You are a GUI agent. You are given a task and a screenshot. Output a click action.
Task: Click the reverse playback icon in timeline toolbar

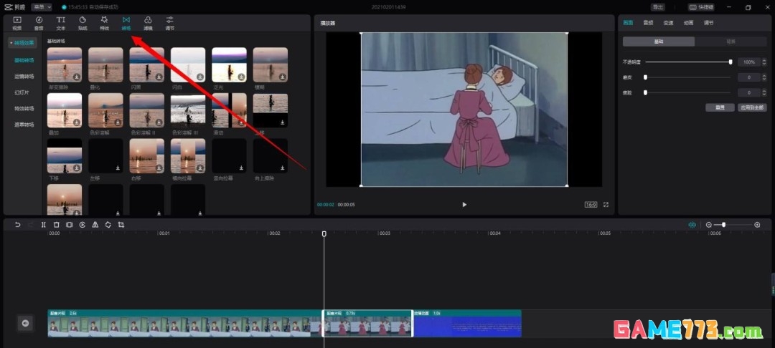coord(82,225)
